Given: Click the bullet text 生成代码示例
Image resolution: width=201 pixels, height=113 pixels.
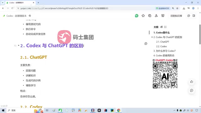Looking at the screenshot, I should pos(33,80).
